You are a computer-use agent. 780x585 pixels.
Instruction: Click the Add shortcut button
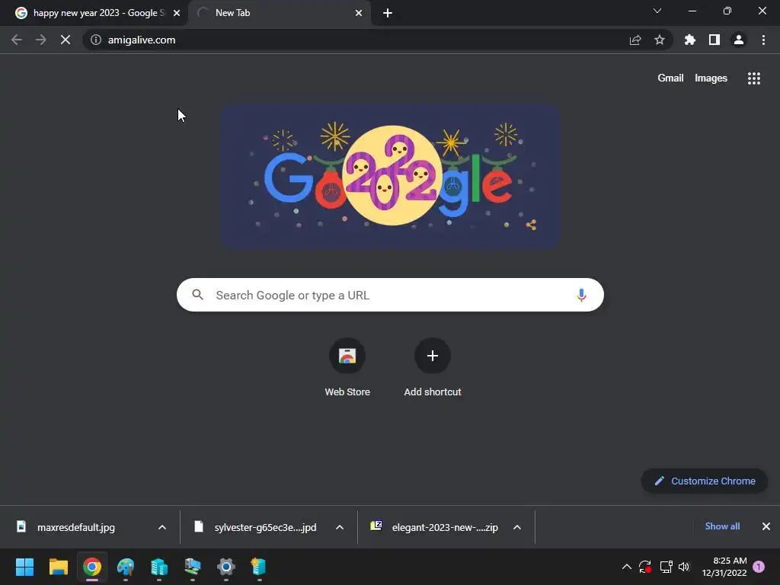(x=433, y=367)
